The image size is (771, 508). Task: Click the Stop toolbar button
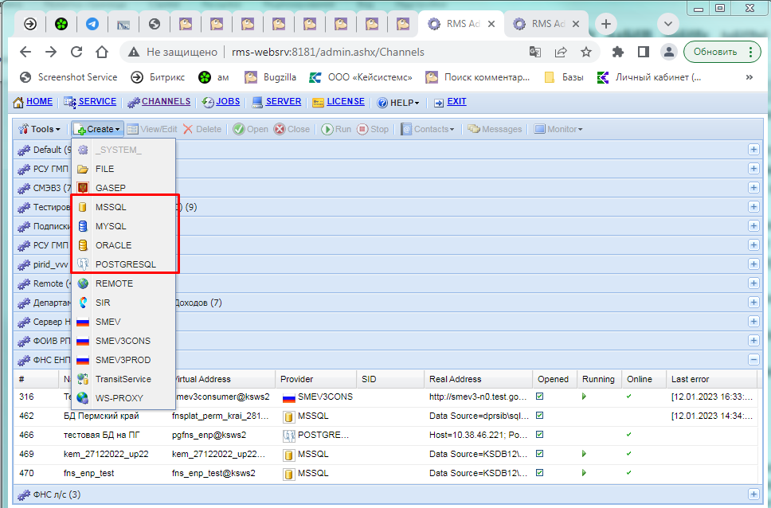(x=373, y=129)
